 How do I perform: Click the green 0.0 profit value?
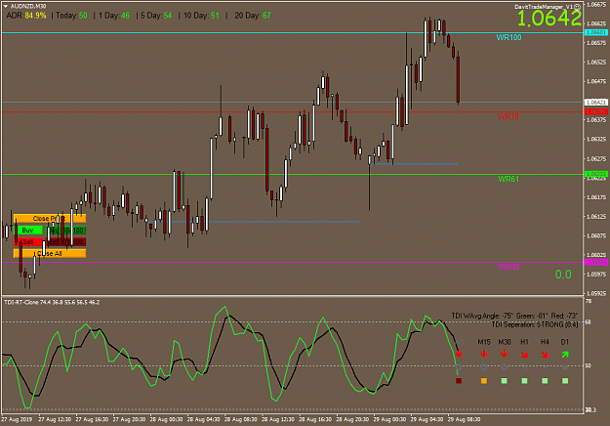tap(563, 275)
